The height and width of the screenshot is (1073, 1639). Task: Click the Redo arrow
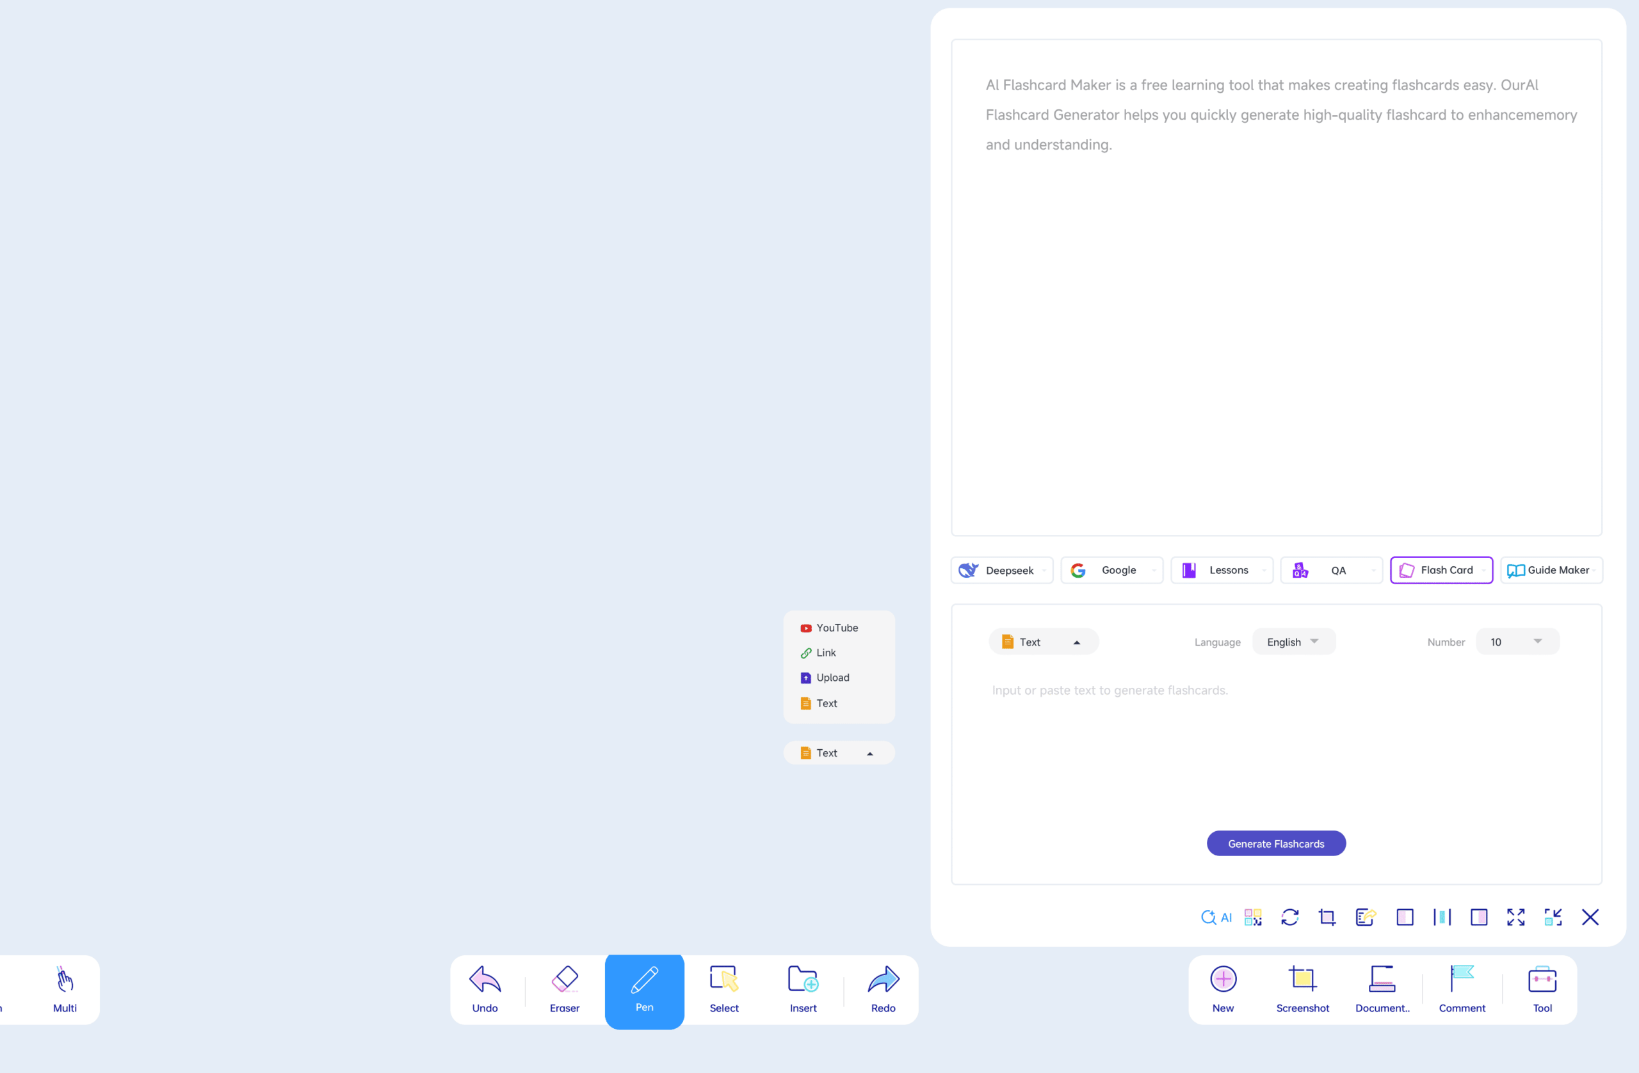tap(883, 989)
